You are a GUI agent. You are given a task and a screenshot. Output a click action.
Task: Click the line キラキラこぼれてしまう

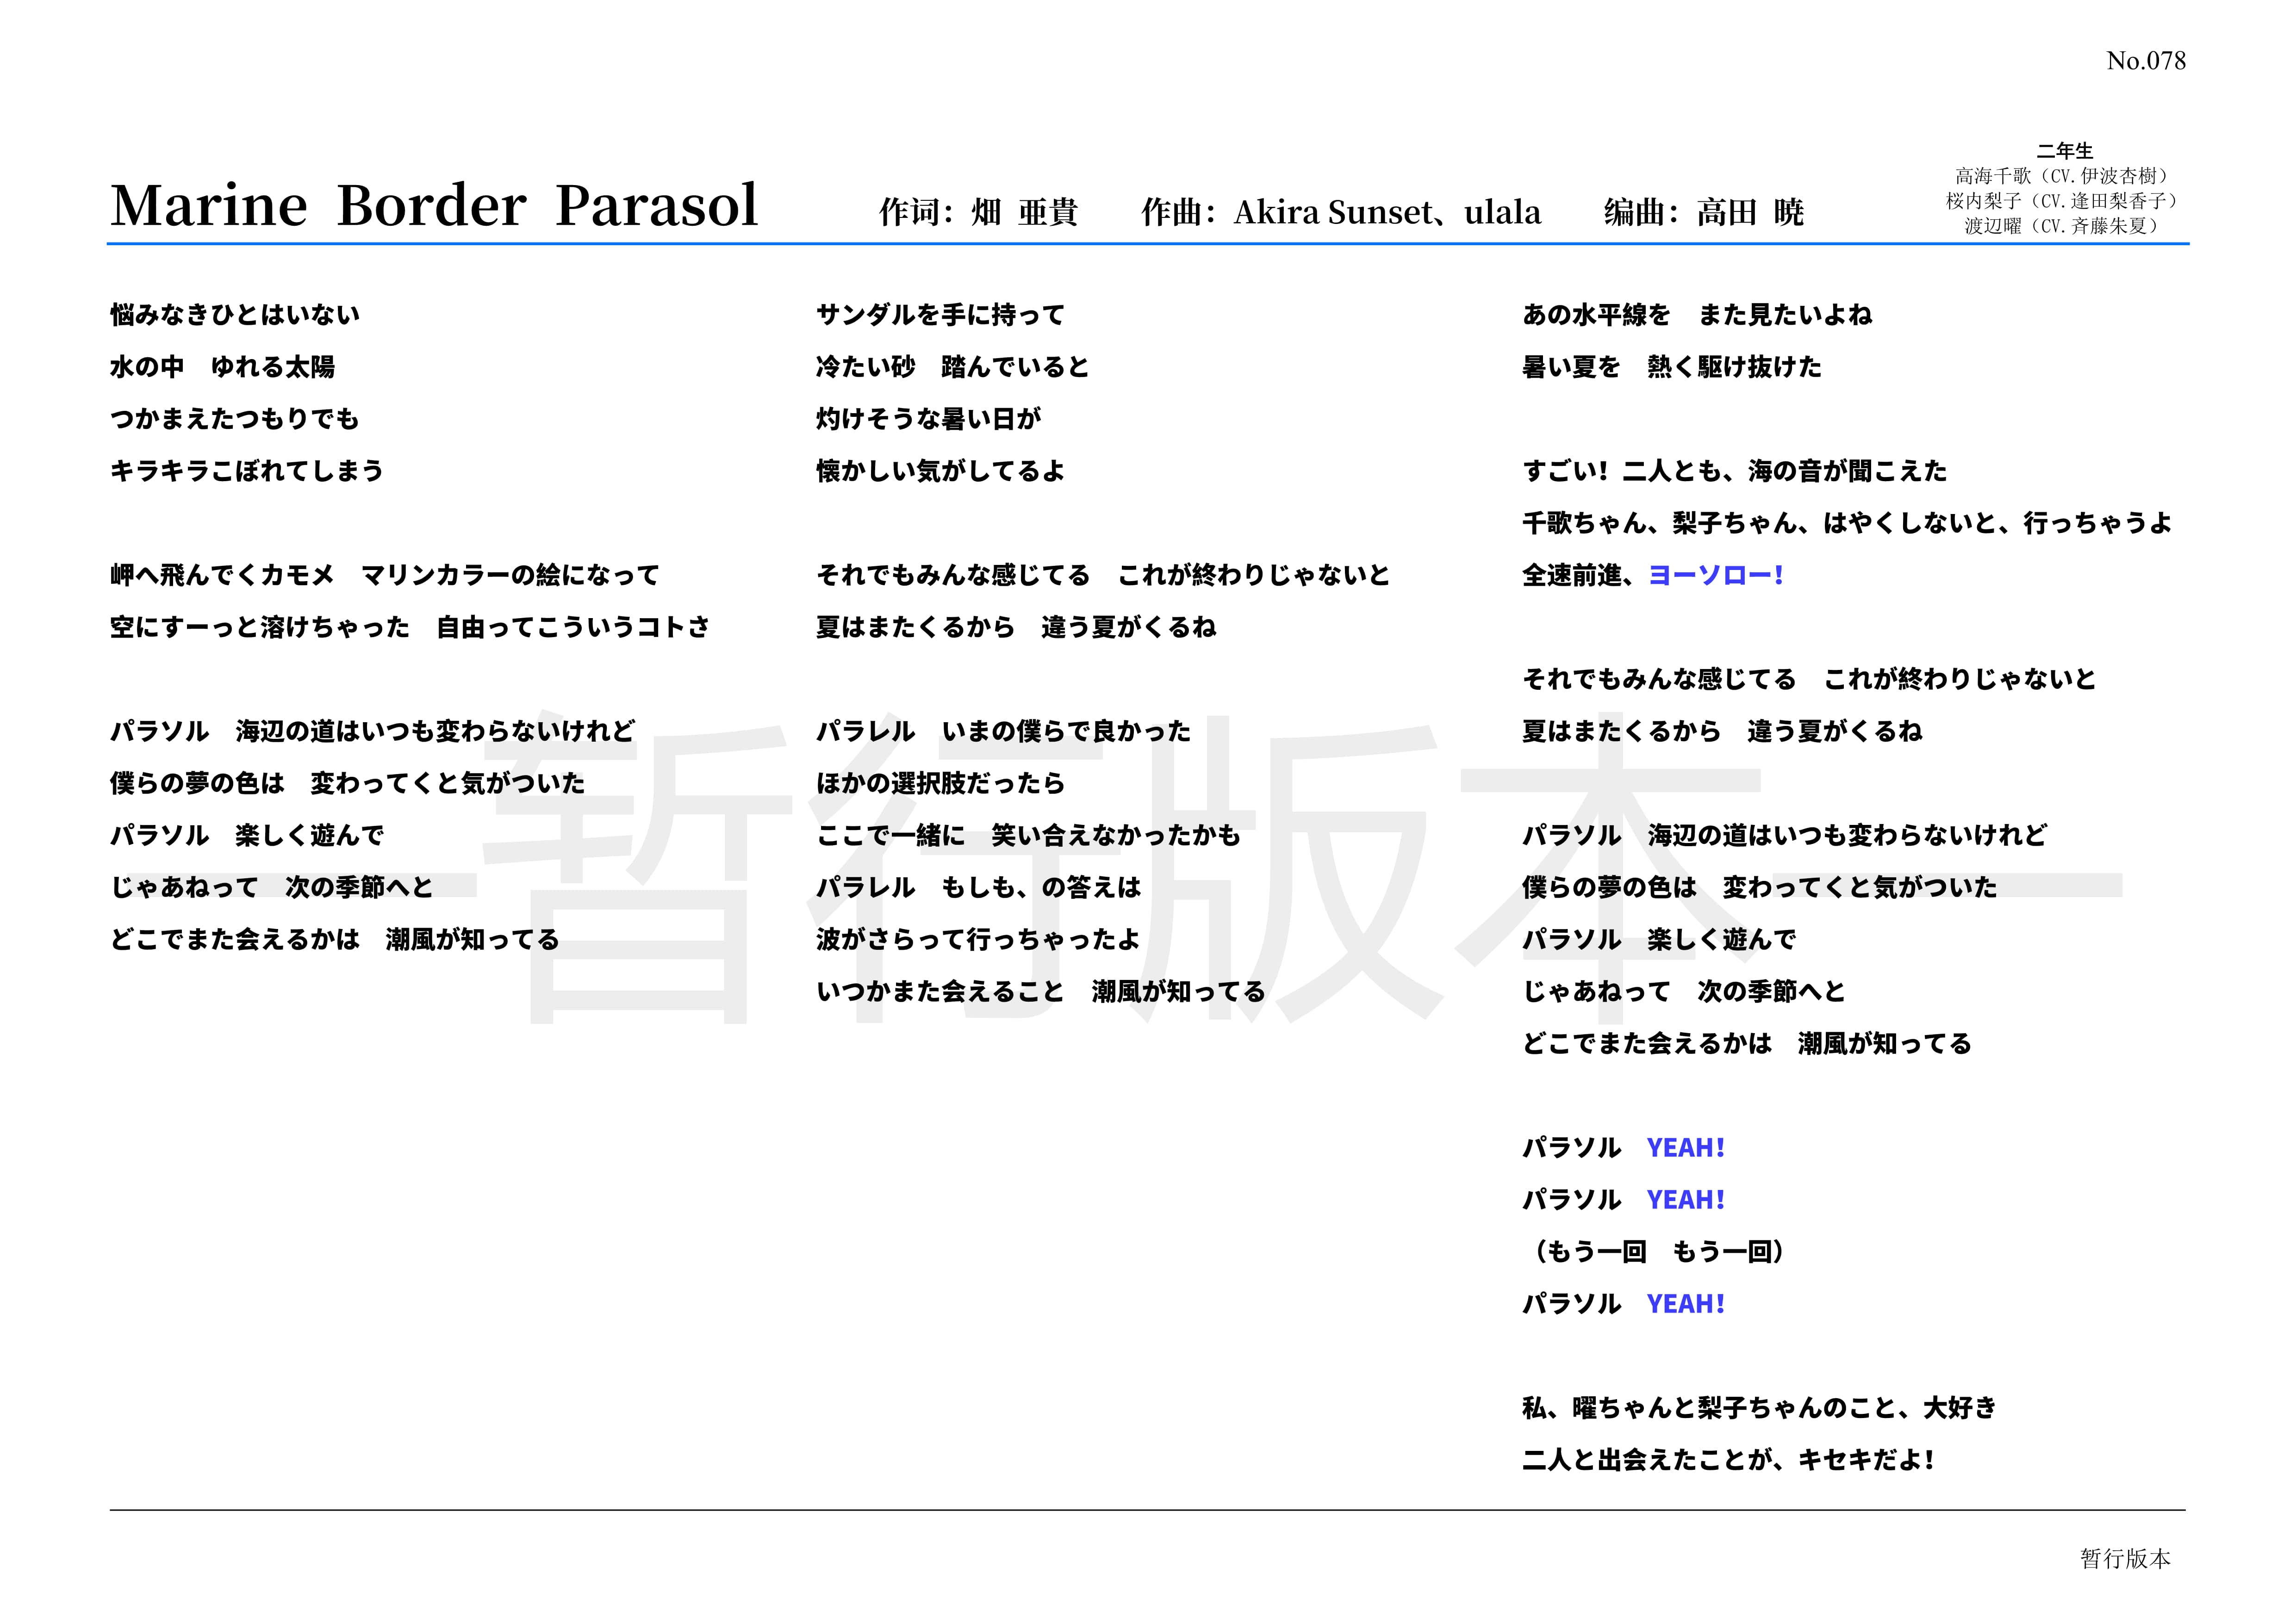coord(247,471)
